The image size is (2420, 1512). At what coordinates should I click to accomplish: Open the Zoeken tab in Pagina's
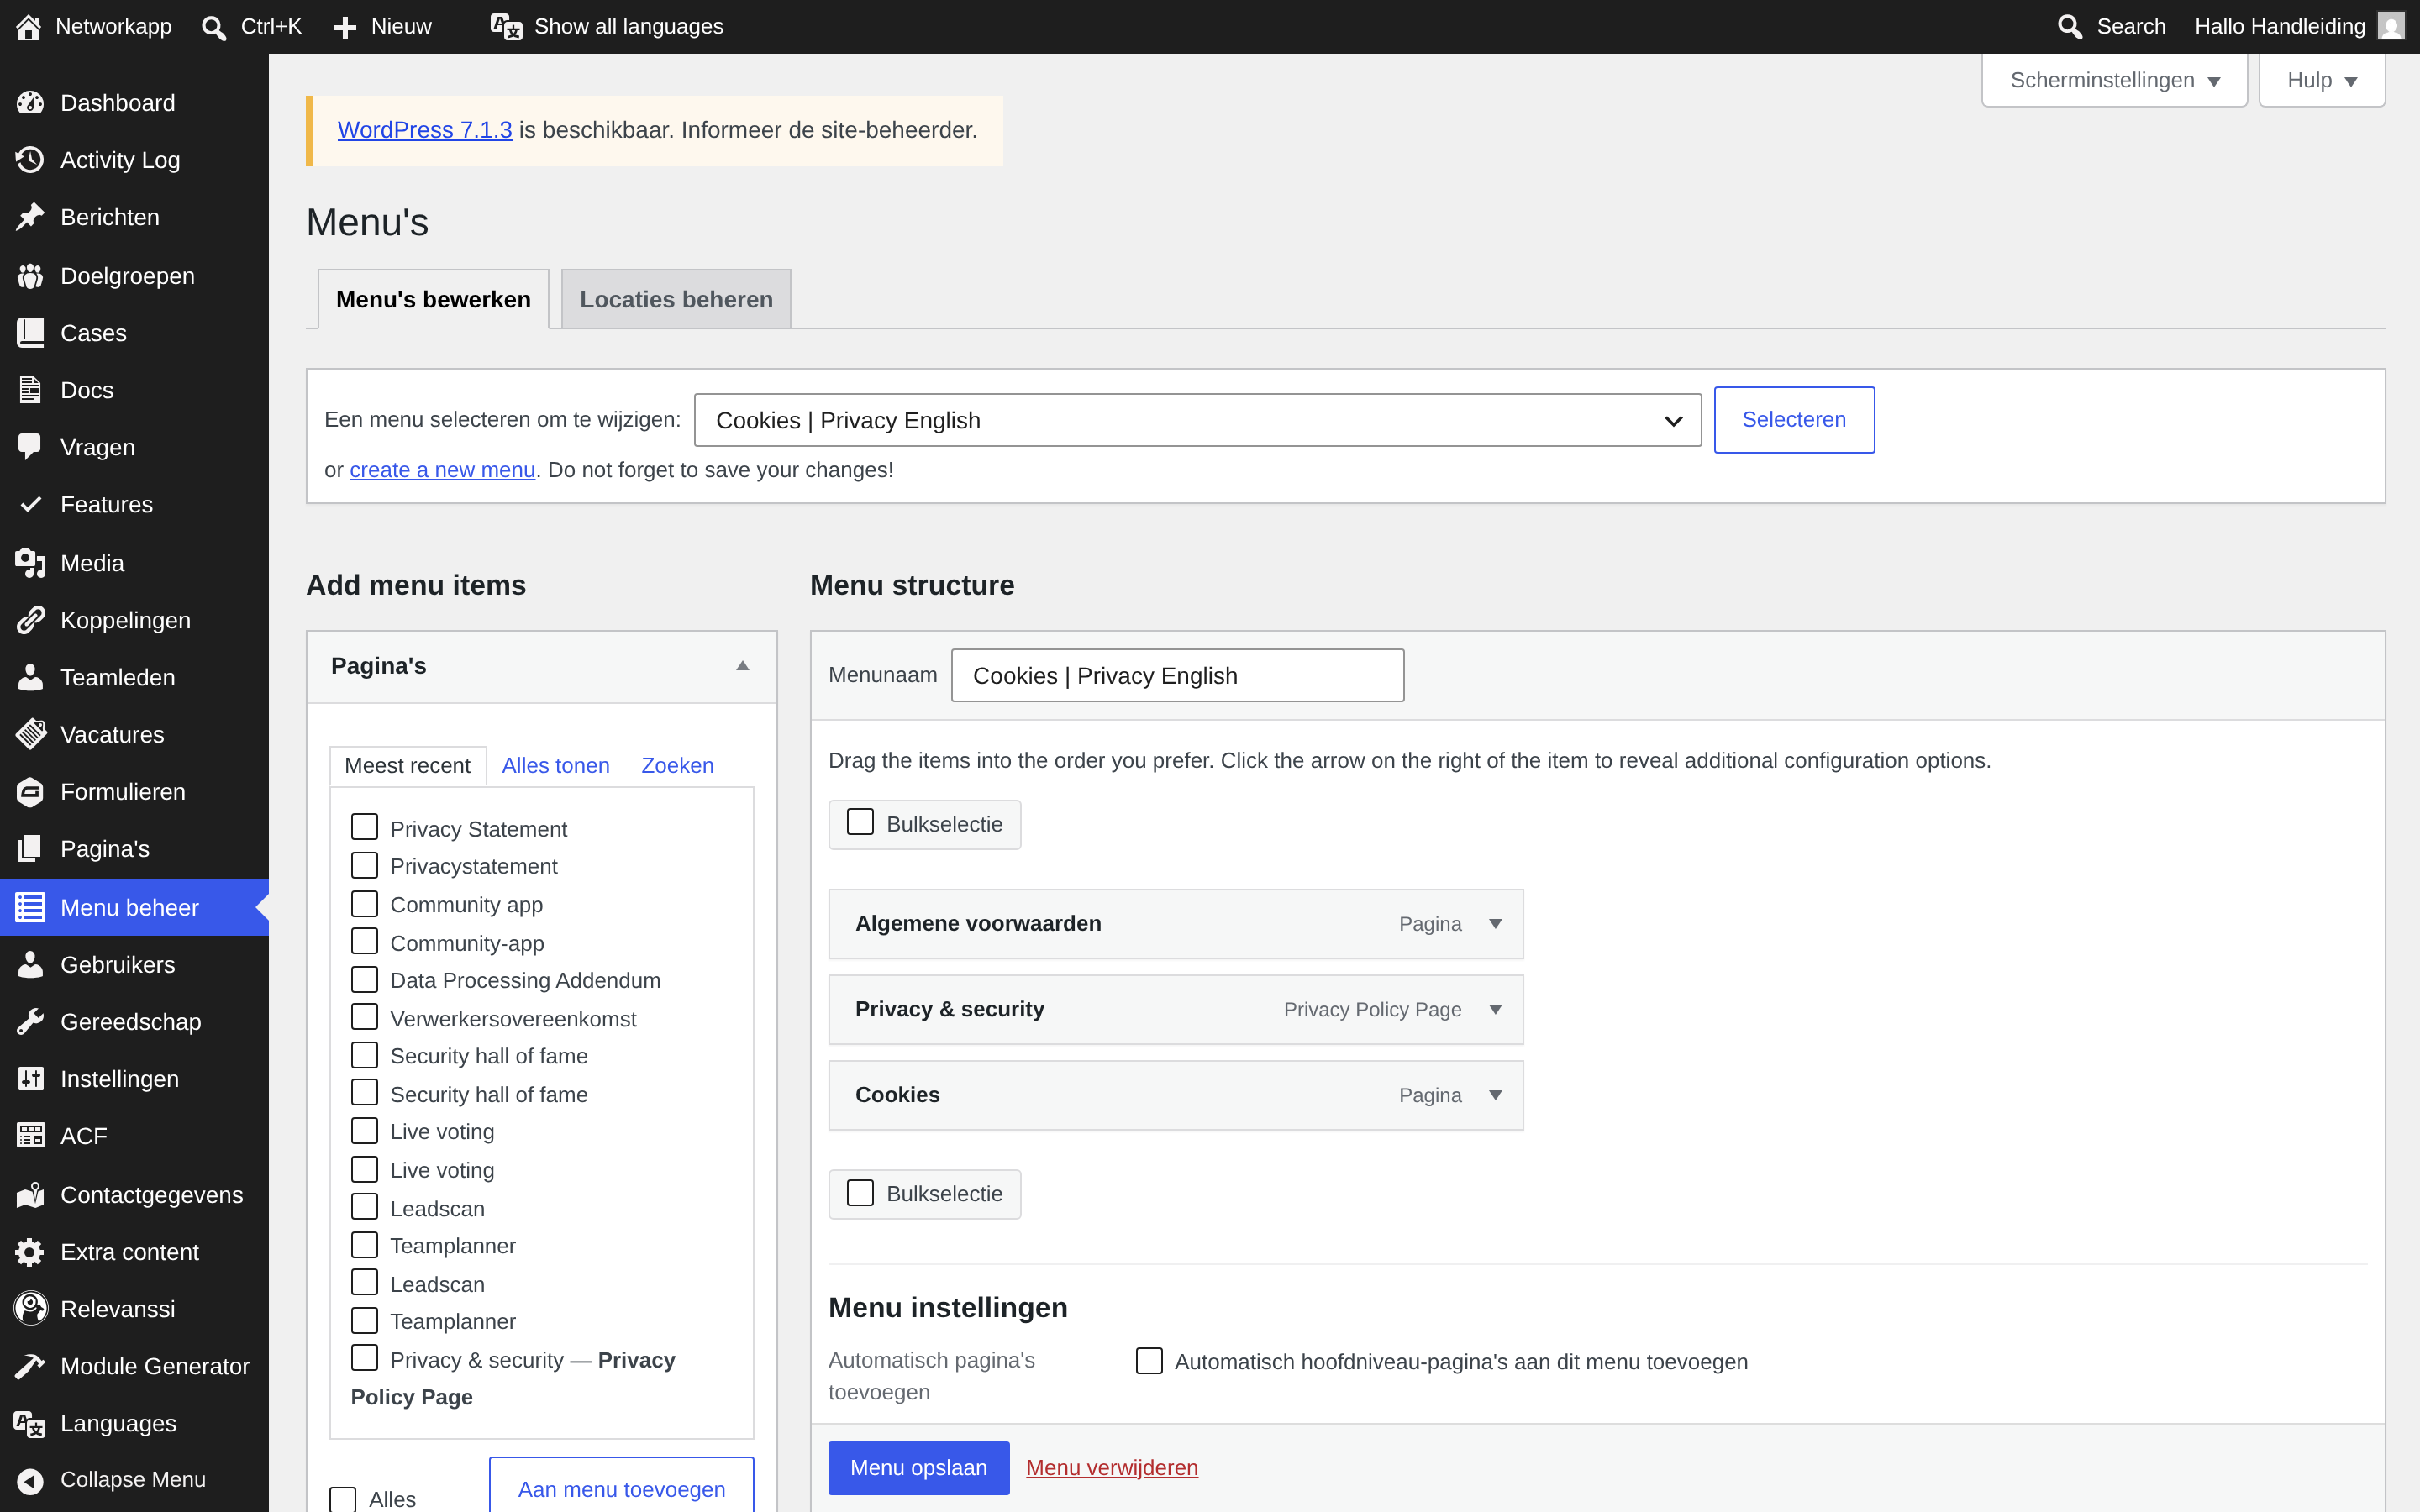677,765
